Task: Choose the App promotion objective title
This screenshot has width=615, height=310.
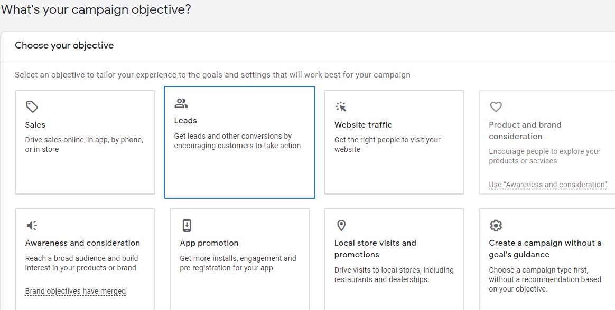Action: [x=209, y=243]
